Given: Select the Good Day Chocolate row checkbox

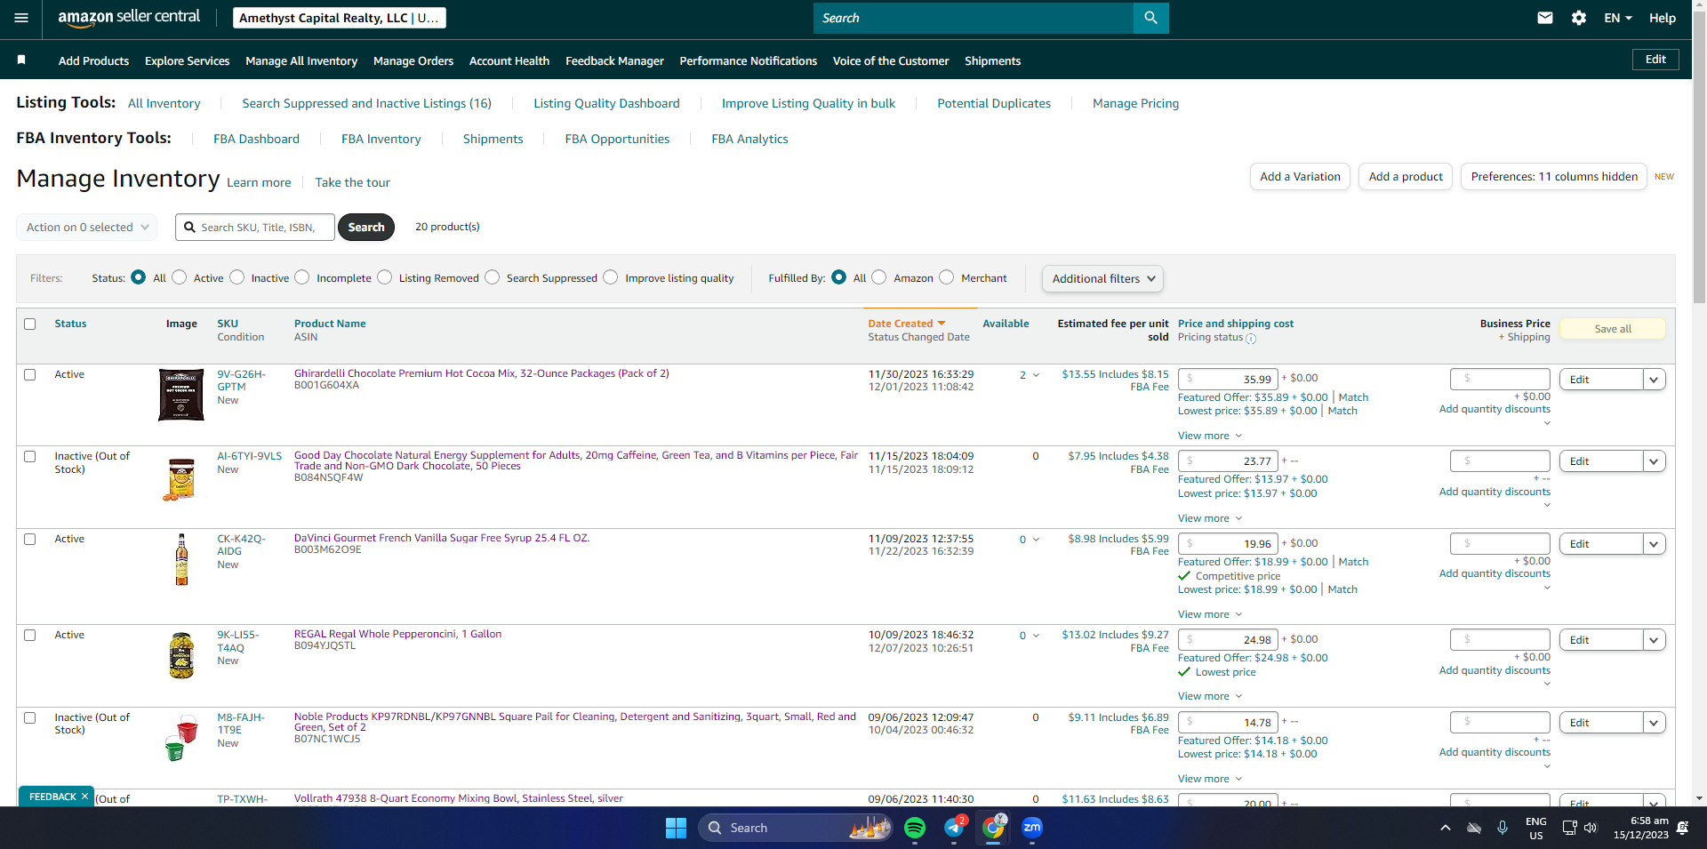Looking at the screenshot, I should pos(30,456).
